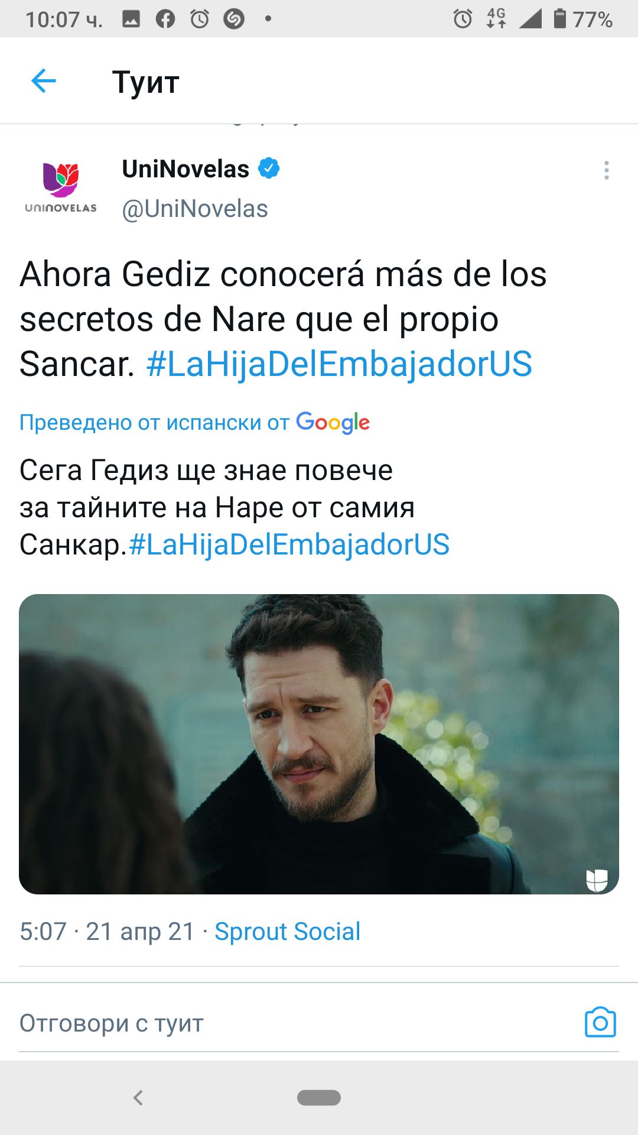638x1135 pixels.
Task: Tap the image notification icon in the status bar
Action: (x=131, y=19)
